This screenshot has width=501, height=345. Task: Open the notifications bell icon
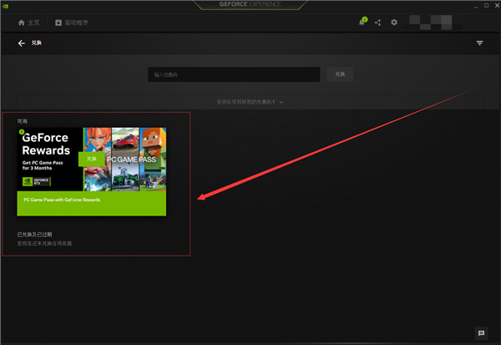(362, 22)
